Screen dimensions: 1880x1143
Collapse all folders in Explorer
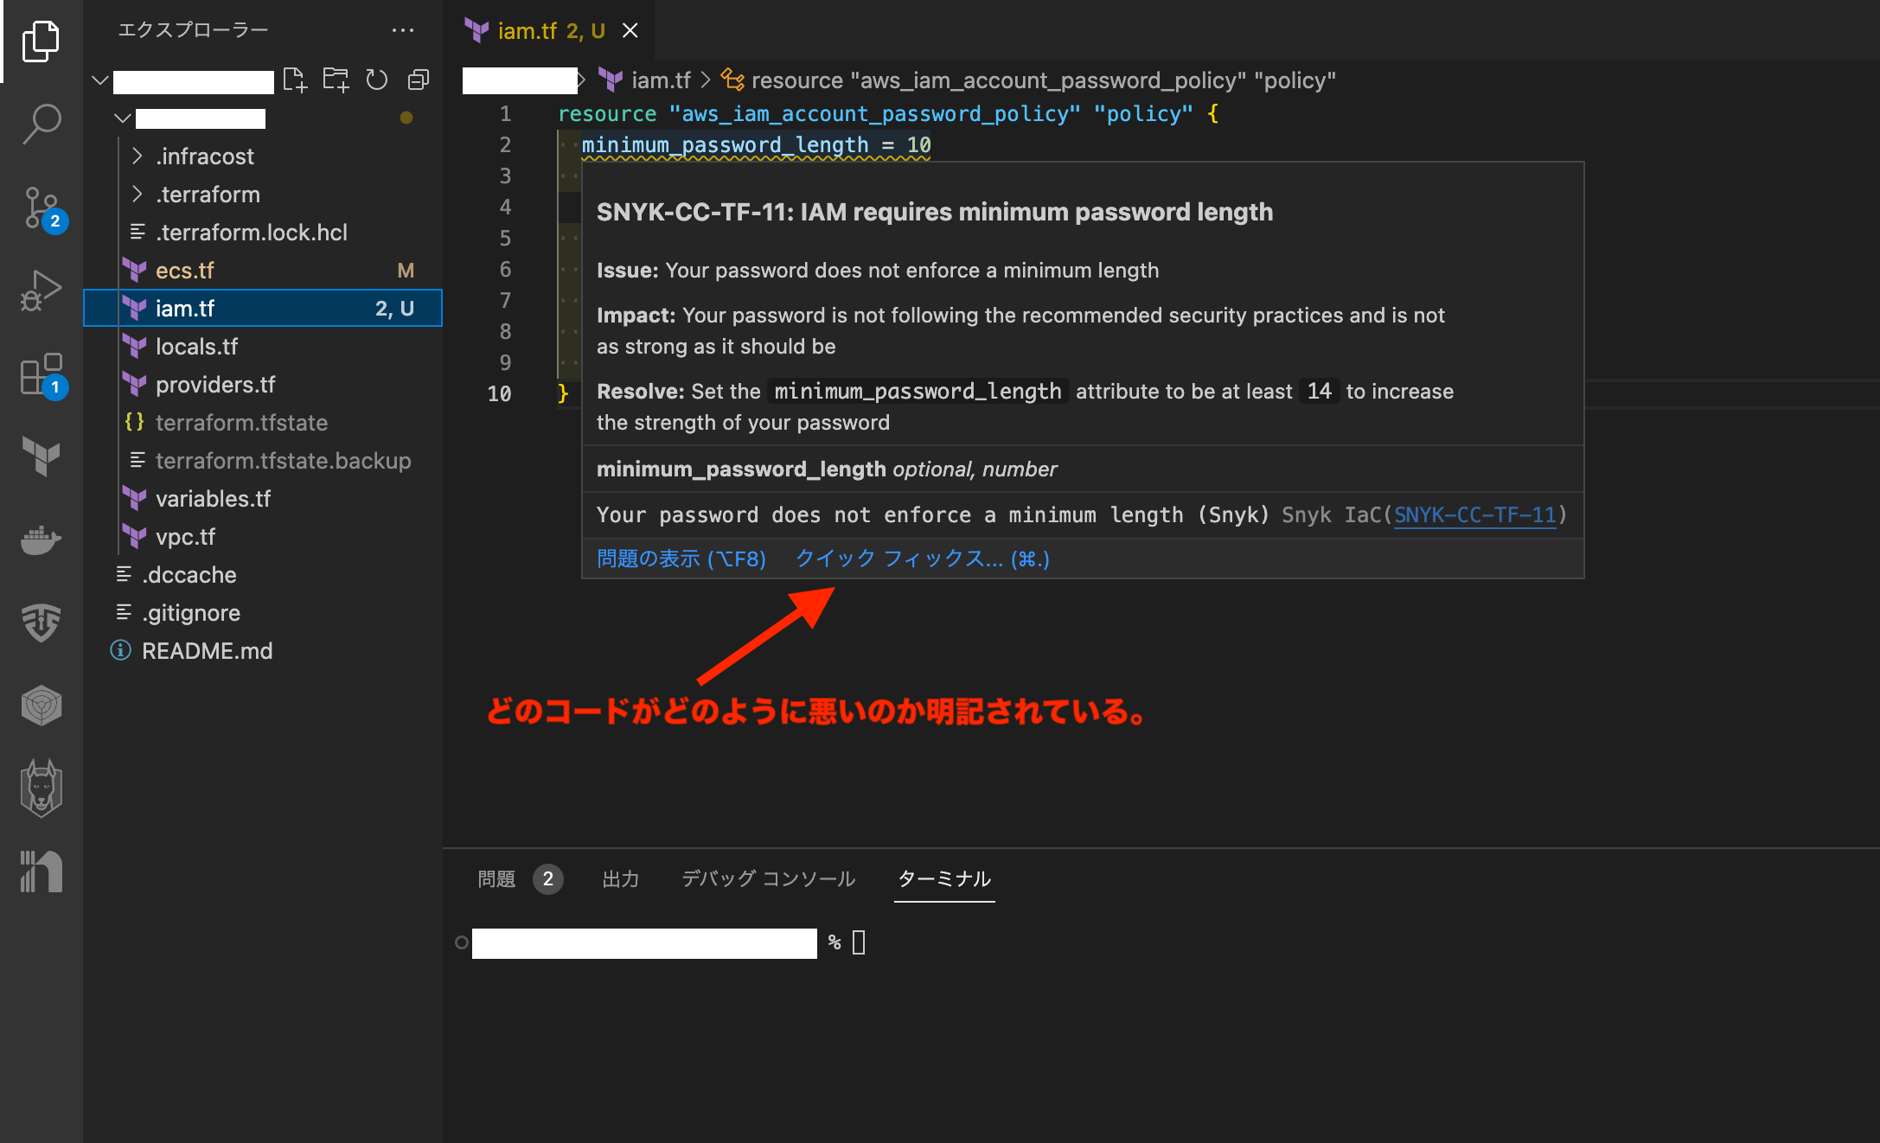tap(419, 80)
